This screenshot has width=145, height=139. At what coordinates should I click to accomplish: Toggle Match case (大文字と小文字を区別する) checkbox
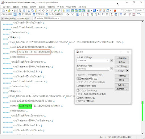[78, 75]
